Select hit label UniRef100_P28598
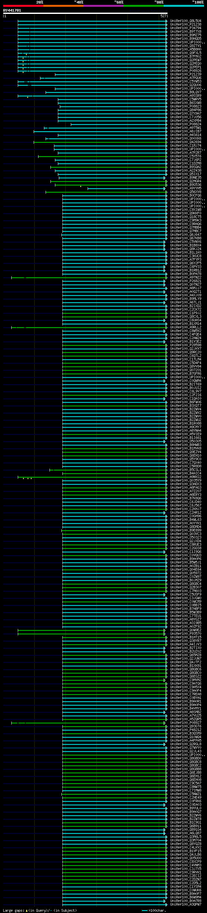 [186, 345]
